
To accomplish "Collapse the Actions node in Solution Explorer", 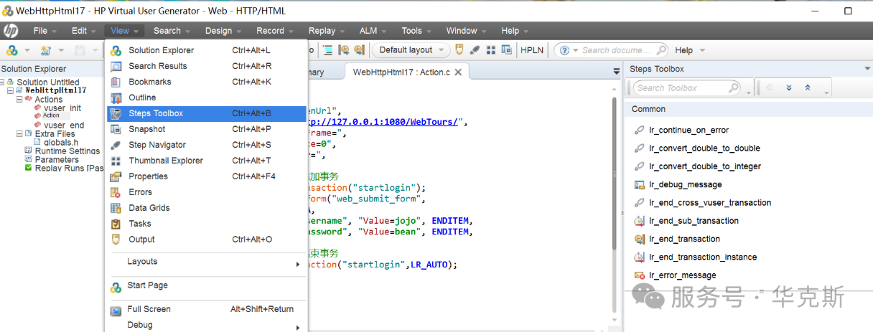I will tap(19, 100).
